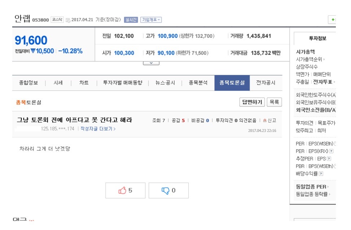Viewport: 351px width, 230px height.
Task: Click the thumbs-up like button showing 5
Action: [x=125, y=190]
